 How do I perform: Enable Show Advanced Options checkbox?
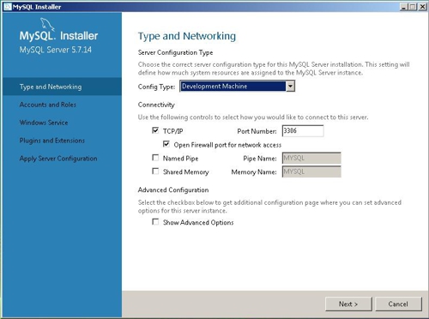155,222
